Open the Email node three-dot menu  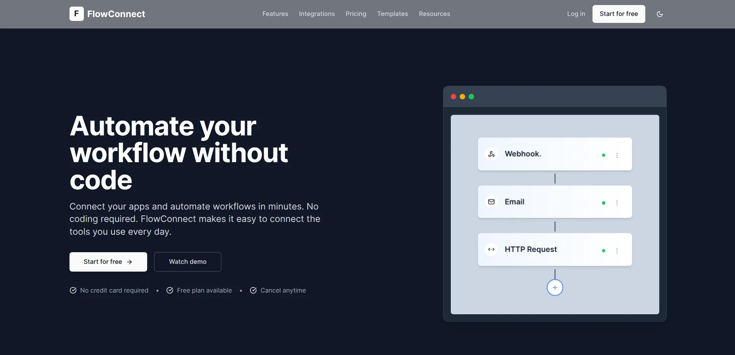click(617, 203)
